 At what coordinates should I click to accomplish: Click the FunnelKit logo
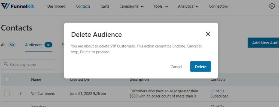pos(17,6)
